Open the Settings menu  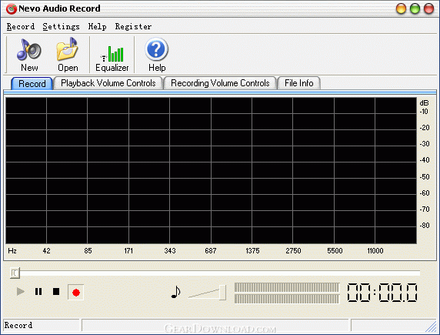(x=62, y=26)
